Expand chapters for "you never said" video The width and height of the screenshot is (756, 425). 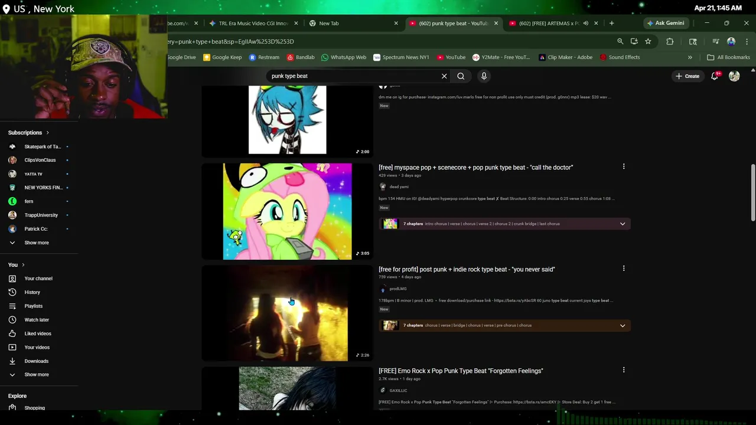tap(623, 325)
